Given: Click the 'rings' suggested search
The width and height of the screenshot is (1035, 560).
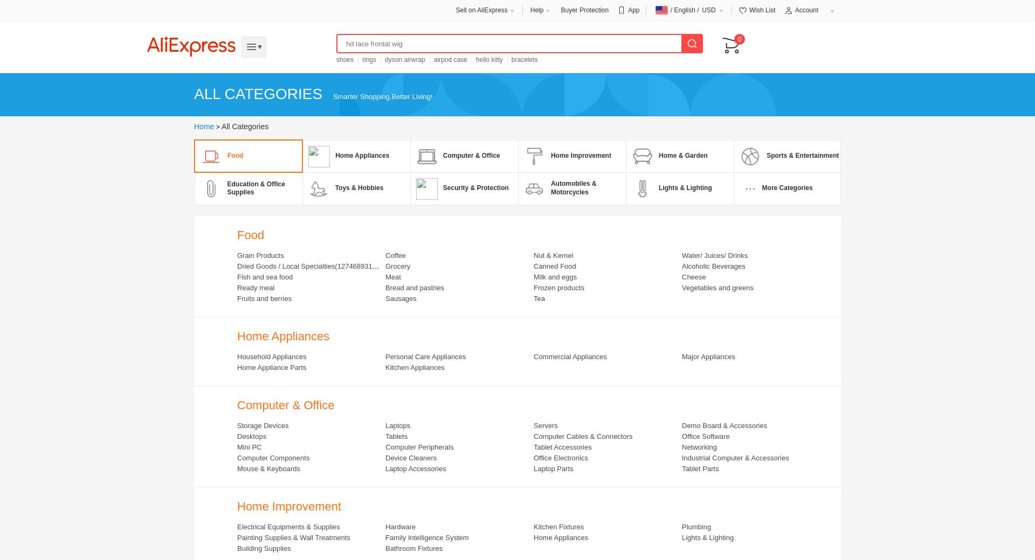Looking at the screenshot, I should 369,60.
